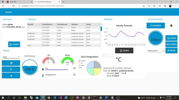The width and height of the screenshot is (179, 100).
Task: Click the tab actions icon at top-left
Action: pos(3,2)
